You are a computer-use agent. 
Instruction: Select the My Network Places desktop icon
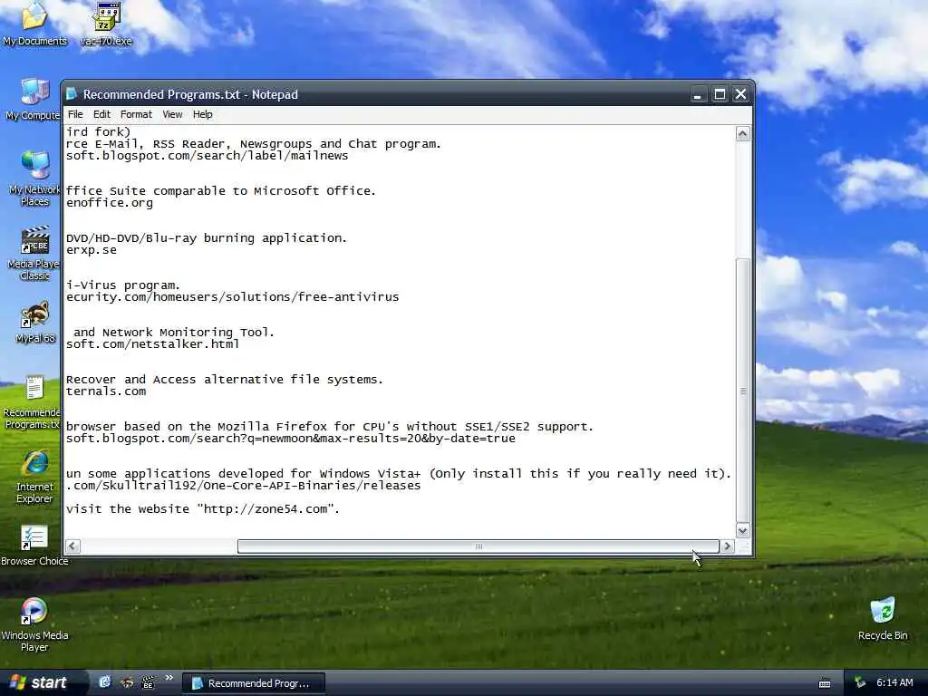(34, 178)
